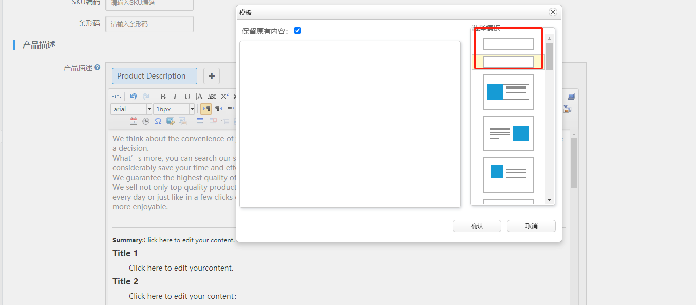Cancel the dialog with 取消 button

click(531, 226)
